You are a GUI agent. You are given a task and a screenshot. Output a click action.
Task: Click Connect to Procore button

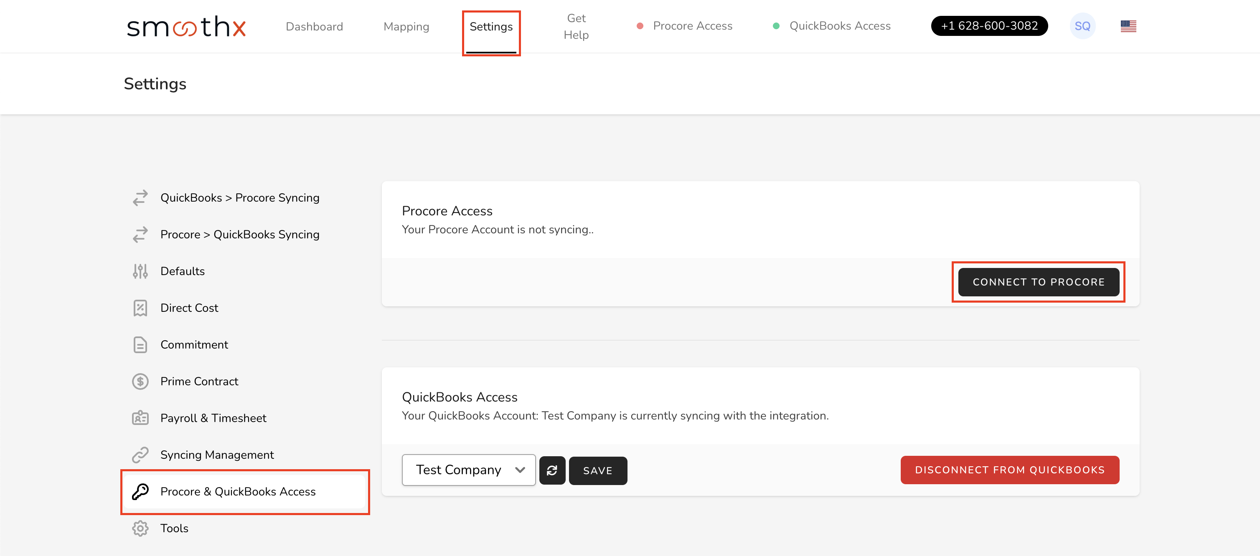[x=1039, y=282]
